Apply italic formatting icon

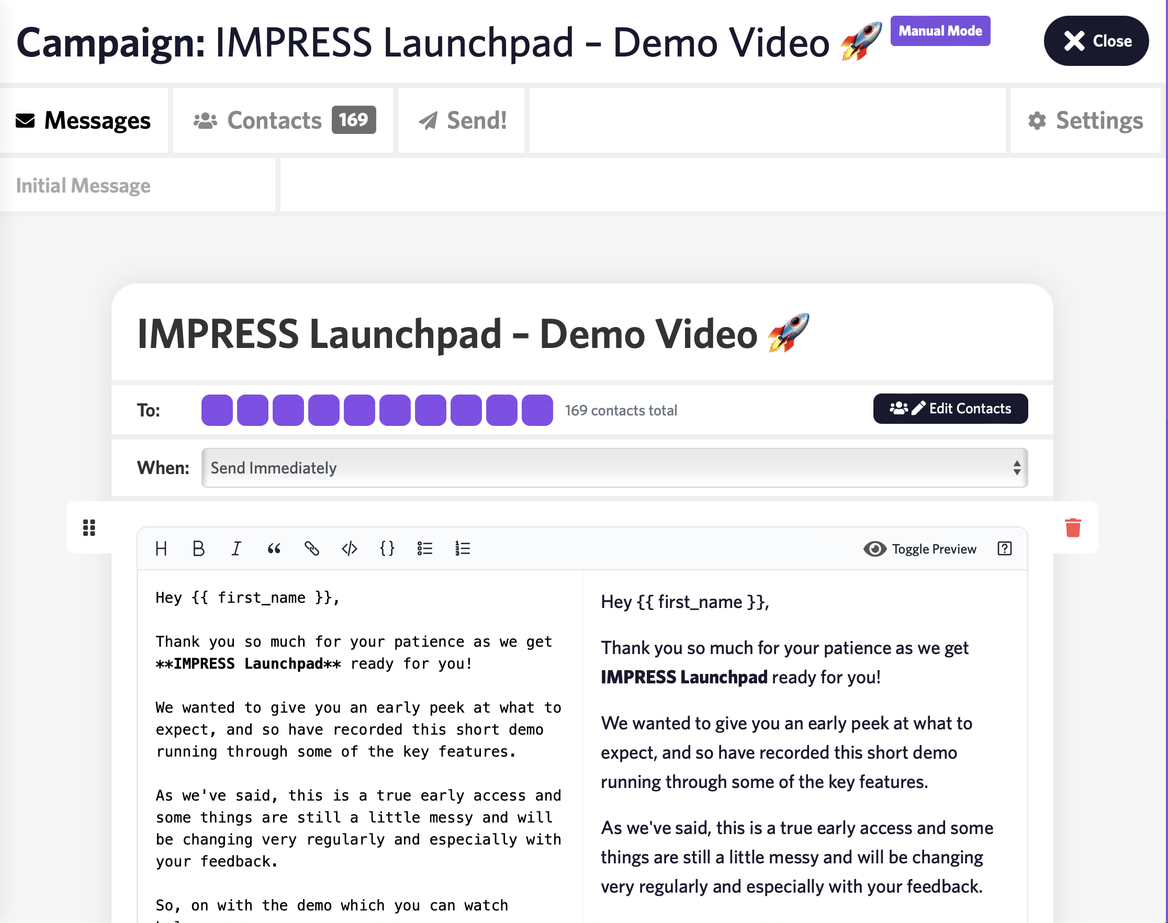point(236,548)
